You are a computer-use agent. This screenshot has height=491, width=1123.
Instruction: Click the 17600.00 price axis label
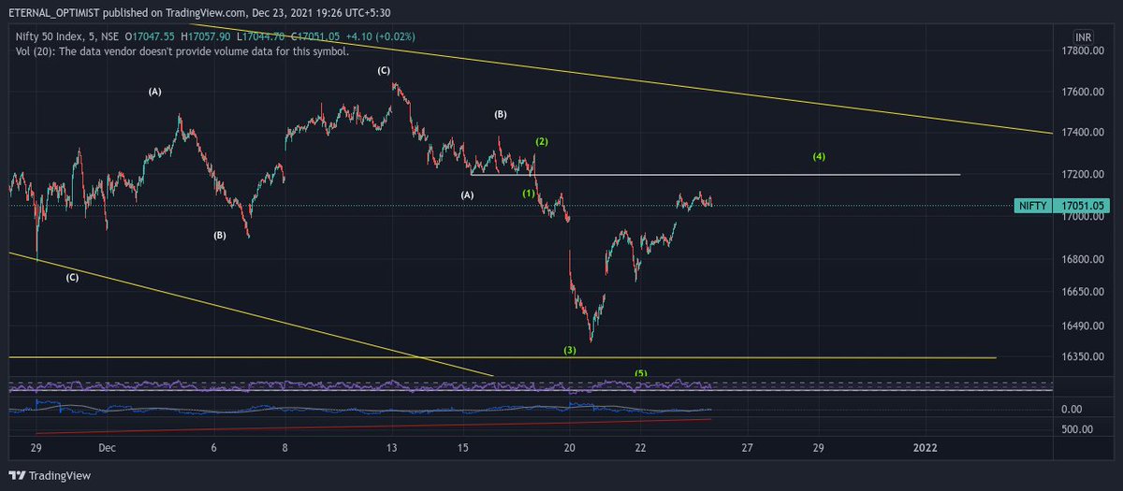[1084, 92]
